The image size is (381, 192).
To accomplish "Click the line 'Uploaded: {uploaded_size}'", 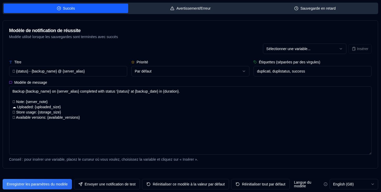I will tap(36, 107).
